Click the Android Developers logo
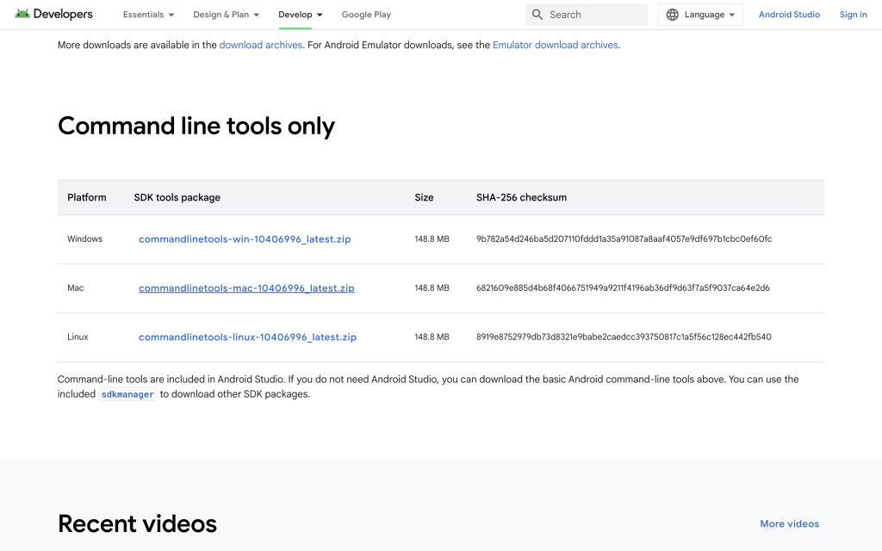The height and width of the screenshot is (551, 882). (x=53, y=15)
